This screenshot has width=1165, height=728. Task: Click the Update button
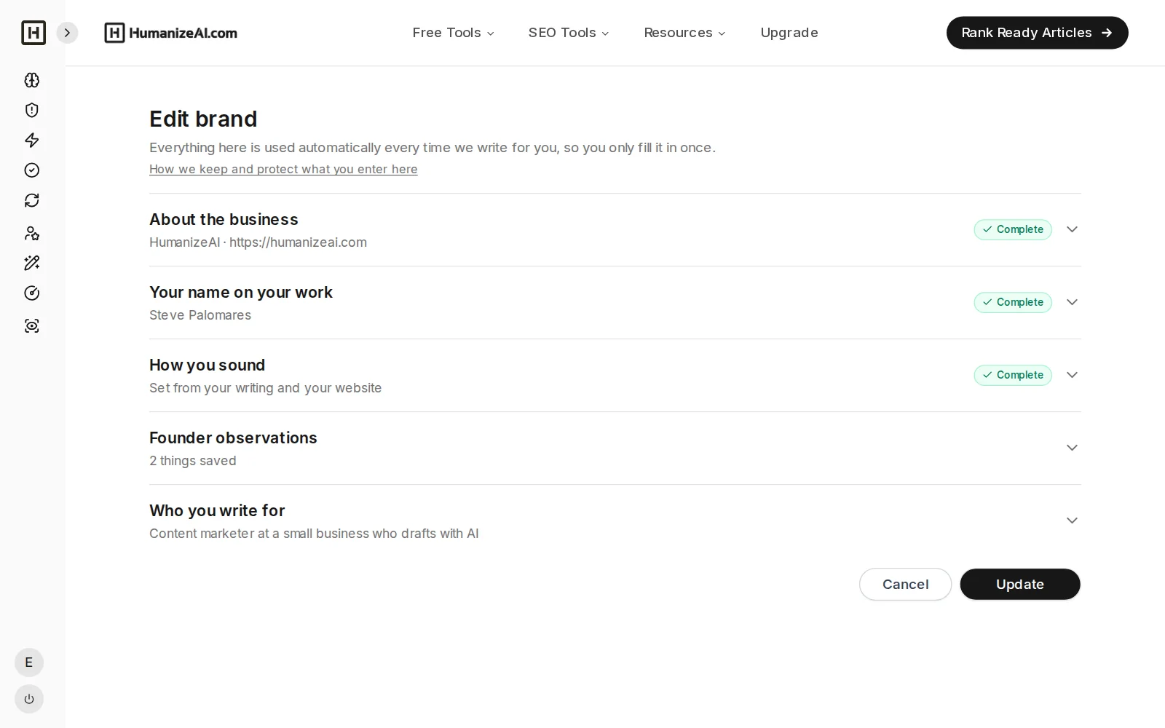[1020, 585]
